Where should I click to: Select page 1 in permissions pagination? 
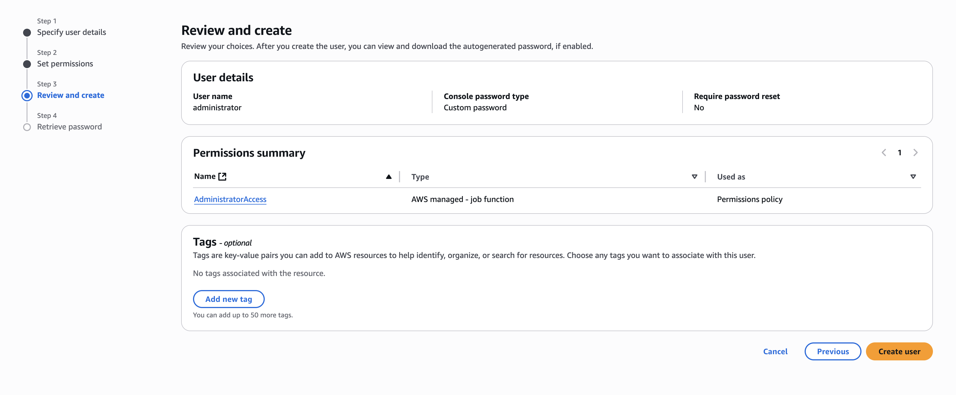pos(899,152)
